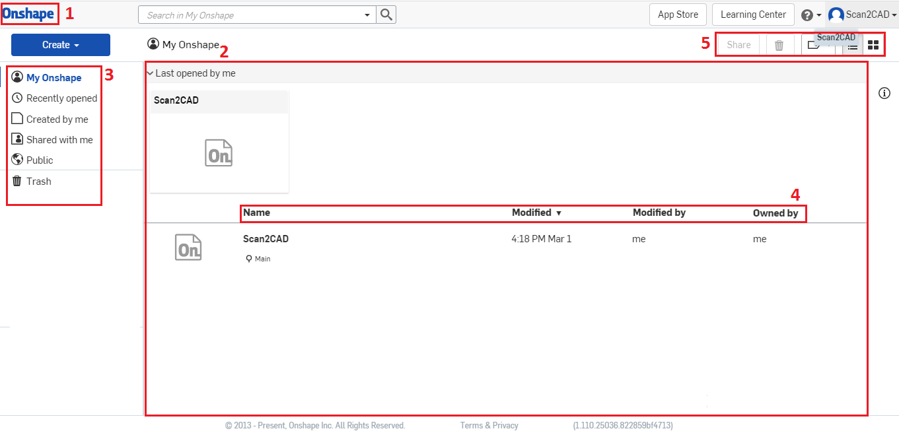This screenshot has width=899, height=435.
Task: Select Shared with me filter
Action: [59, 139]
